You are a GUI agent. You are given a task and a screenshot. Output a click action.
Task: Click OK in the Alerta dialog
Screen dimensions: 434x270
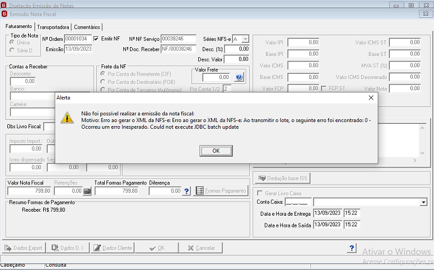pyautogui.click(x=216, y=151)
